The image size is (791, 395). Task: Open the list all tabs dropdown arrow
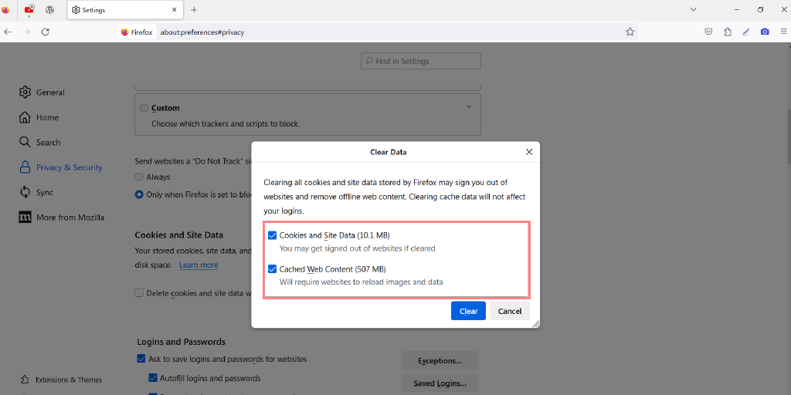[x=693, y=10]
